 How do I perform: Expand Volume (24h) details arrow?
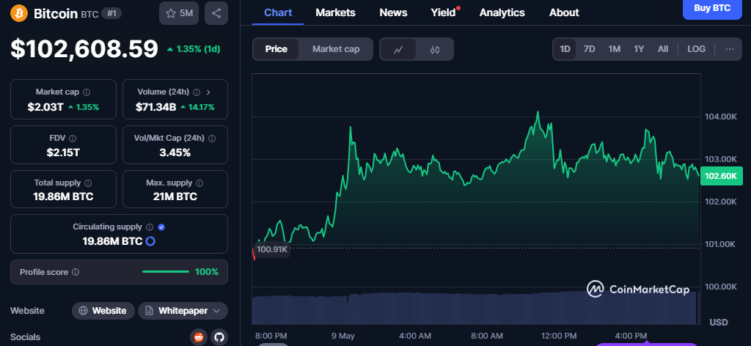pyautogui.click(x=208, y=92)
